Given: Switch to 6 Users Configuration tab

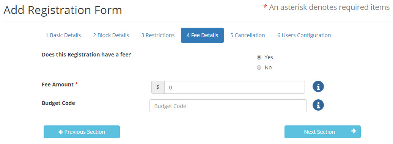Looking at the screenshot, I should [304, 35].
